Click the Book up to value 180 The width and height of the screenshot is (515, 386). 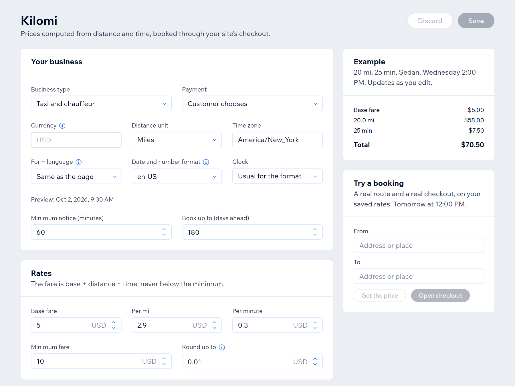(193, 232)
